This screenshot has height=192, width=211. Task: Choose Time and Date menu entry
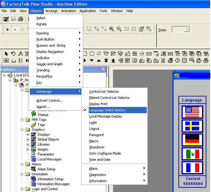pos(114,159)
